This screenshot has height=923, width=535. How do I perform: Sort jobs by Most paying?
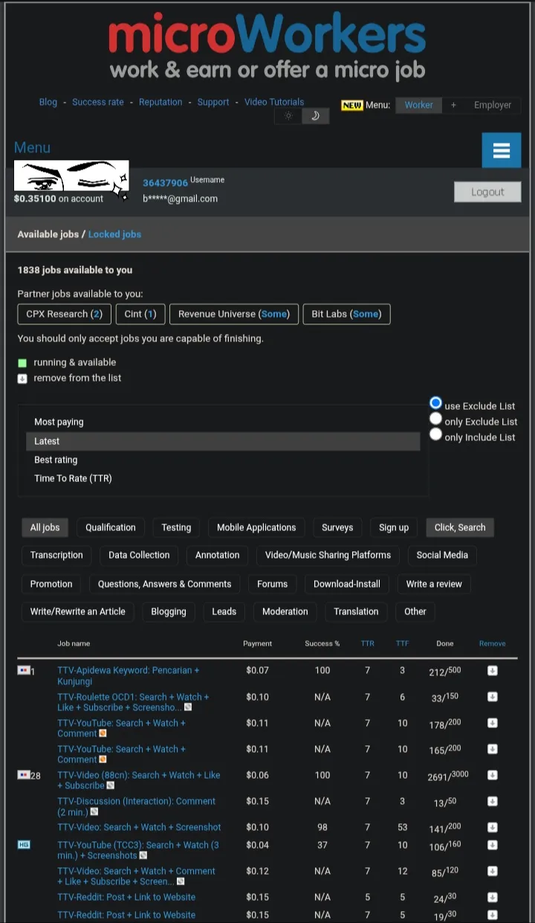pyautogui.click(x=223, y=422)
